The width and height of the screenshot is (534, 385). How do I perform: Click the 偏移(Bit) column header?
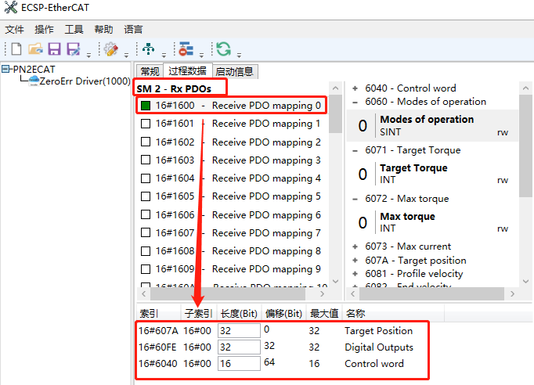point(283,313)
